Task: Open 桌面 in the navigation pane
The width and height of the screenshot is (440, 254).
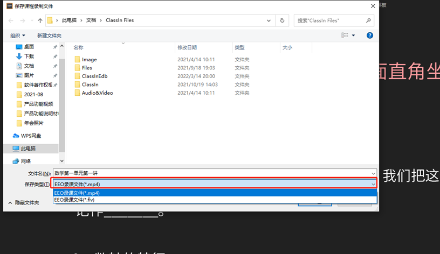Action: click(29, 47)
